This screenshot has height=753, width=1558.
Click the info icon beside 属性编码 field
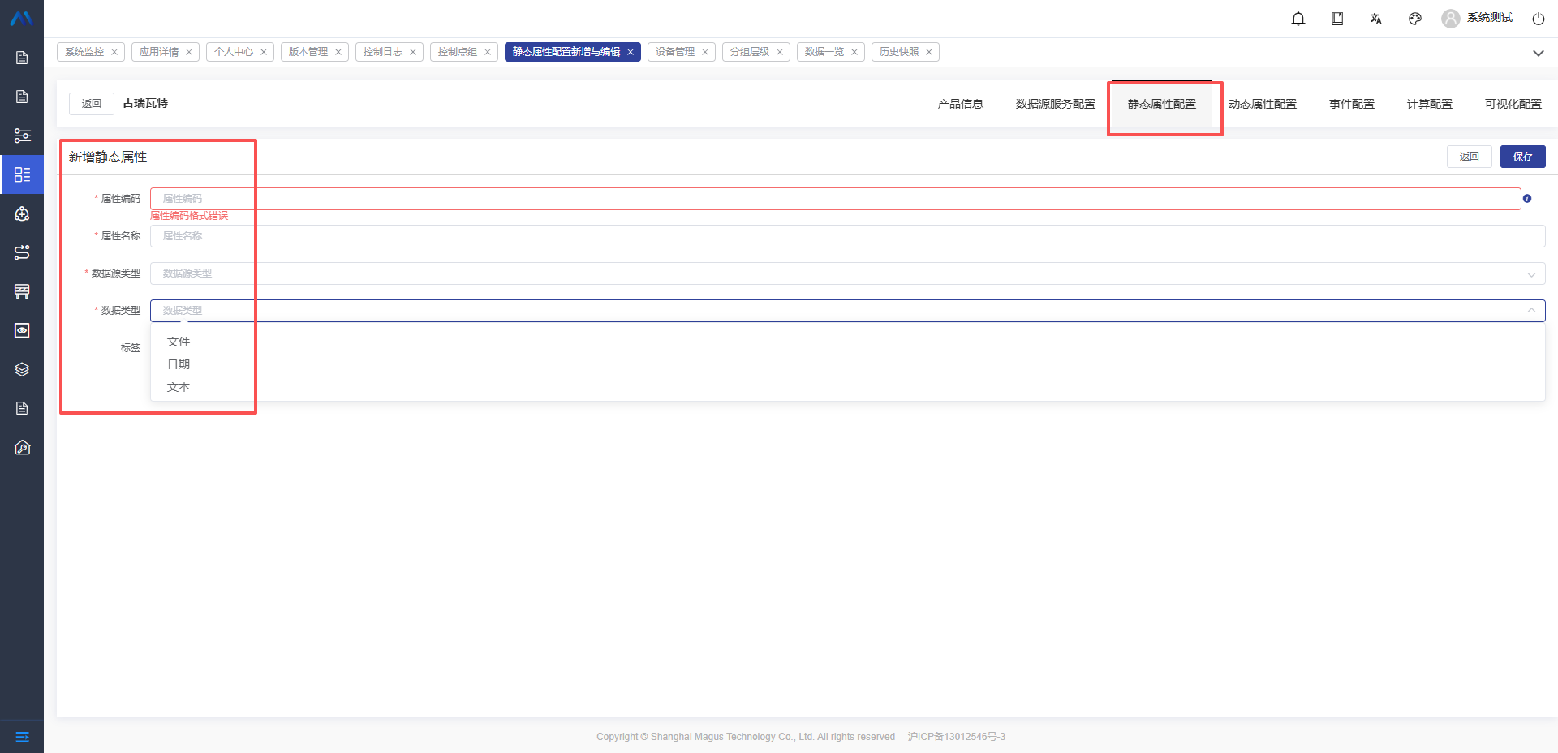[1527, 199]
